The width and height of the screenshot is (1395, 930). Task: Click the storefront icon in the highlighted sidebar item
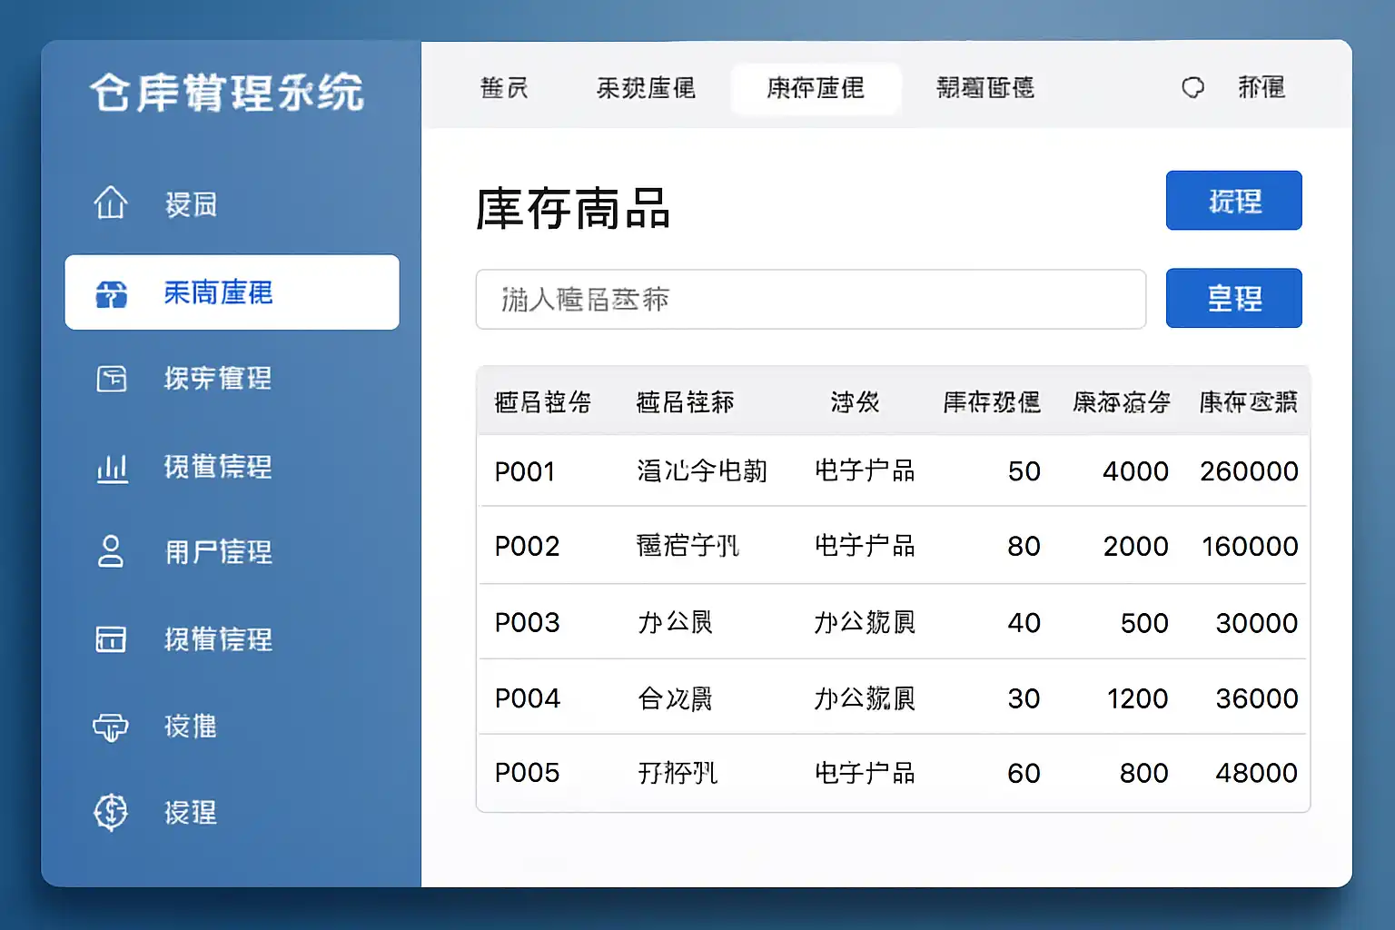click(x=112, y=293)
